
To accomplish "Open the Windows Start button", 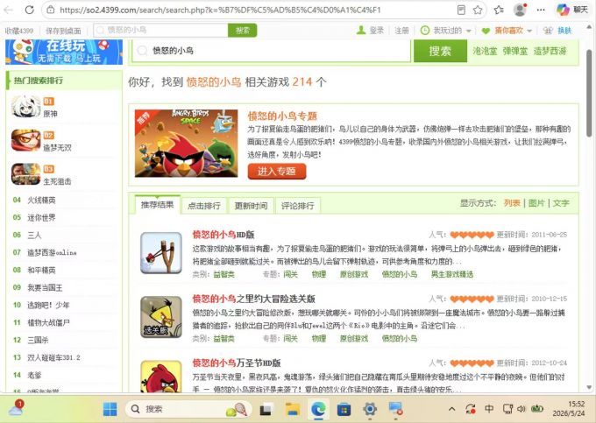I will [110, 409].
